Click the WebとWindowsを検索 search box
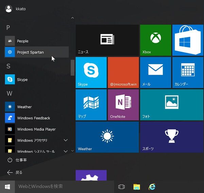204x193 pixels. (x=64, y=187)
